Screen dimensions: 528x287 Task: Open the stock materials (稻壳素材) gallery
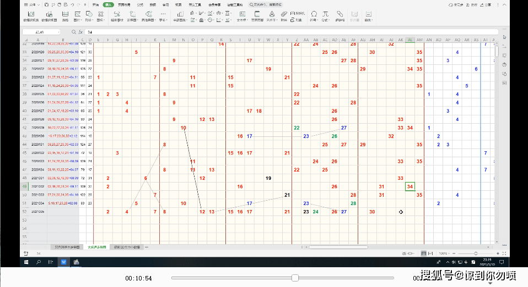point(117,16)
